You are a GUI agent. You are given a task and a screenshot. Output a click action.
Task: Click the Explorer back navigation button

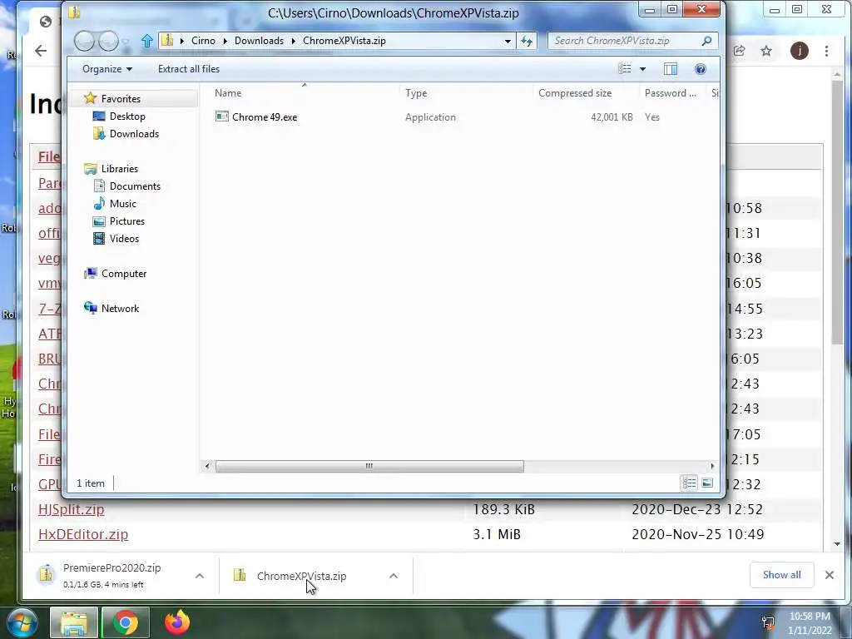pyautogui.click(x=84, y=41)
